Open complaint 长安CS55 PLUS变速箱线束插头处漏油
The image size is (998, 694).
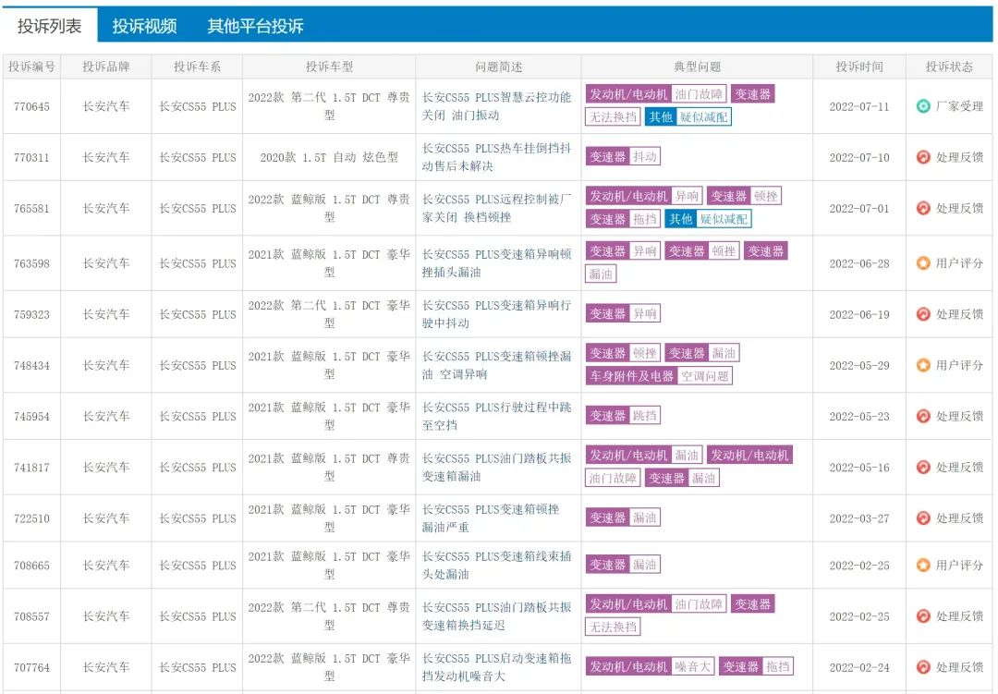pos(497,565)
